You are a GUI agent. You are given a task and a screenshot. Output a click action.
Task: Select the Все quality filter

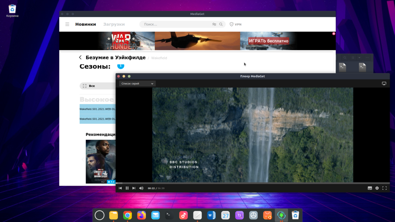(x=97, y=86)
